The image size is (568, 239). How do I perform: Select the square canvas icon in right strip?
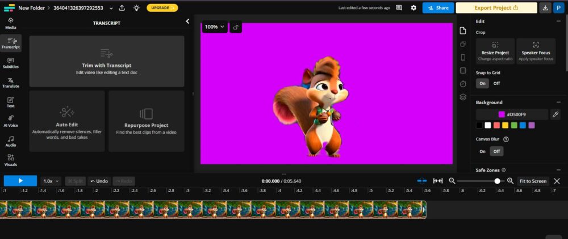[462, 70]
